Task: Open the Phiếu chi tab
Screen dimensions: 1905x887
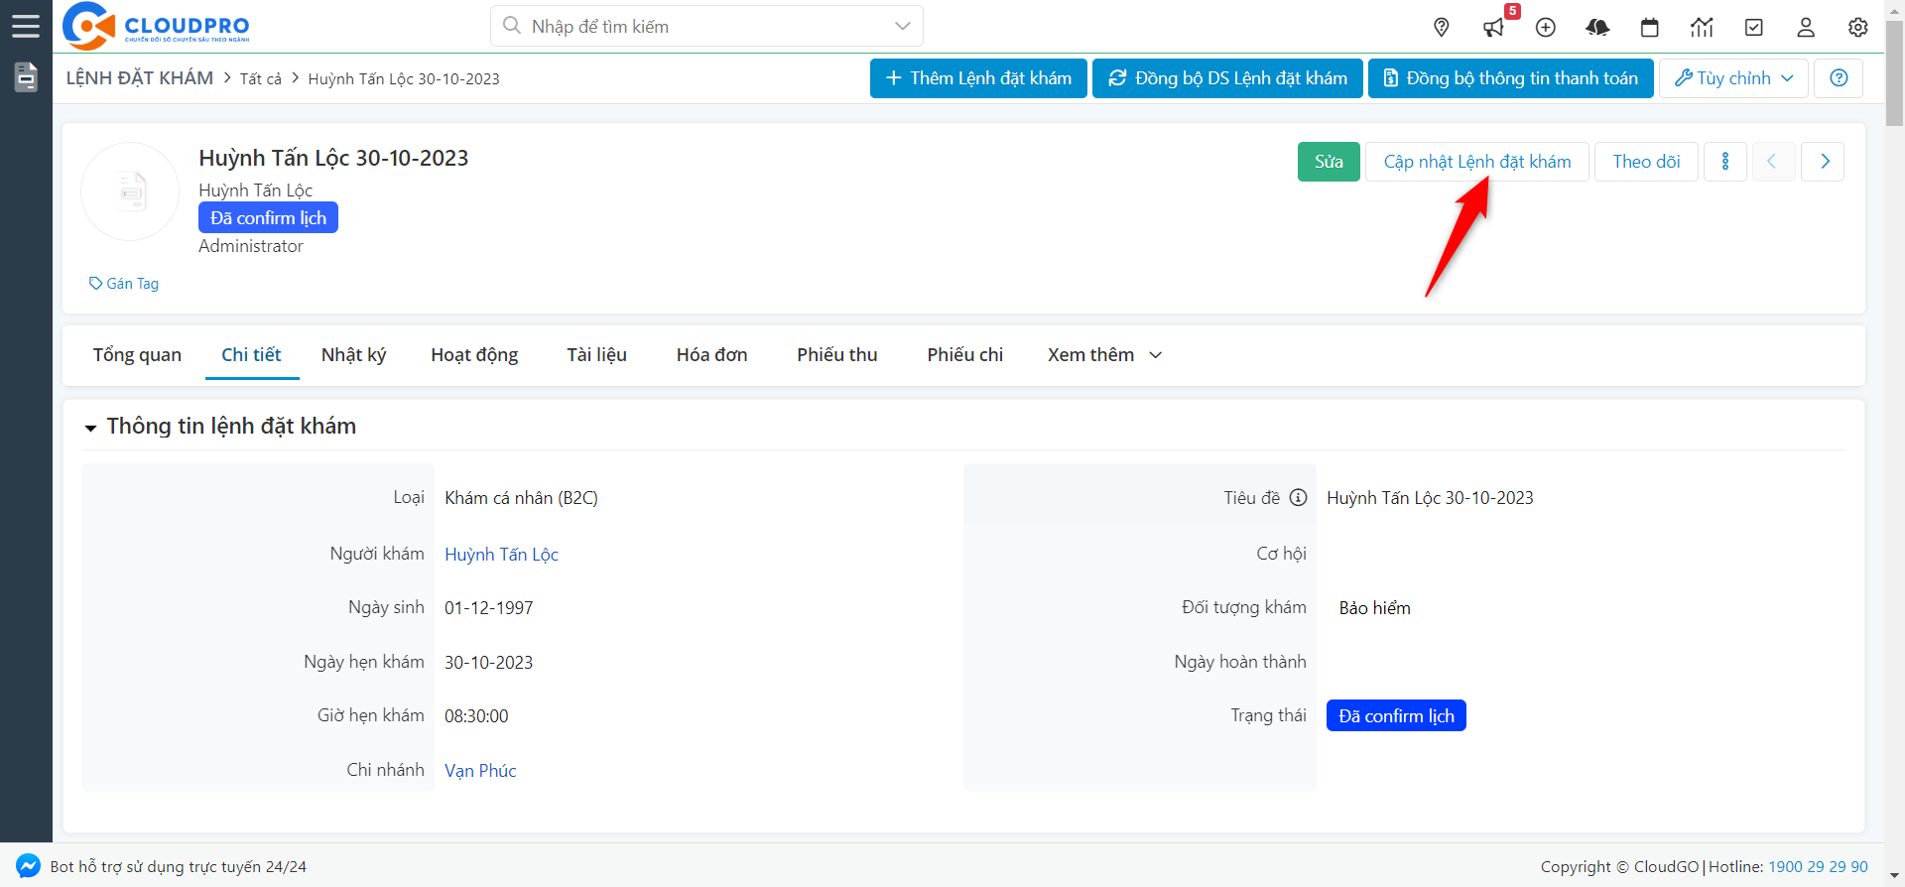Action: (964, 355)
